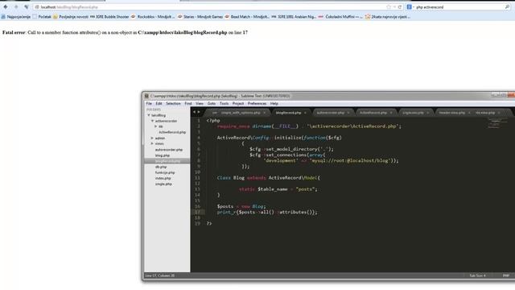This screenshot has width=515, height=290.
Task: Close the header.view.php tab
Action: click(x=469, y=113)
